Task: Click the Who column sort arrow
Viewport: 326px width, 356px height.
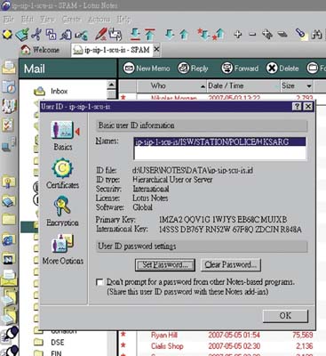Action: (x=203, y=86)
